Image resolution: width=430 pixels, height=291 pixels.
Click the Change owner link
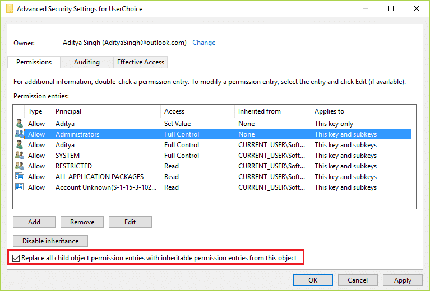pos(204,43)
